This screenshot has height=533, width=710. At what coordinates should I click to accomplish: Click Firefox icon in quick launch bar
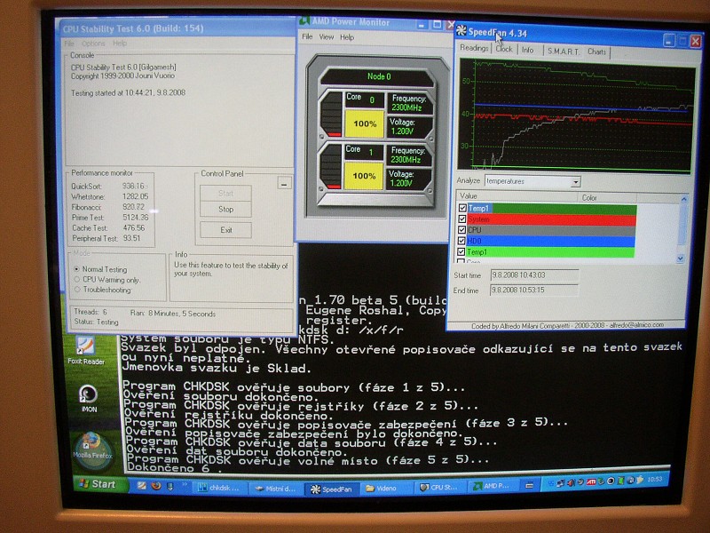[156, 486]
